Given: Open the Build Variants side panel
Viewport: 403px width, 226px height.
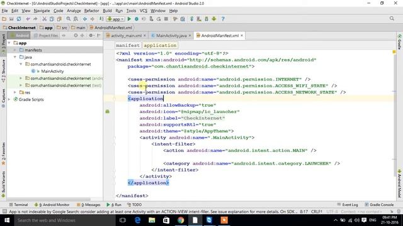Looking at the screenshot, I should pyautogui.click(x=3, y=184).
